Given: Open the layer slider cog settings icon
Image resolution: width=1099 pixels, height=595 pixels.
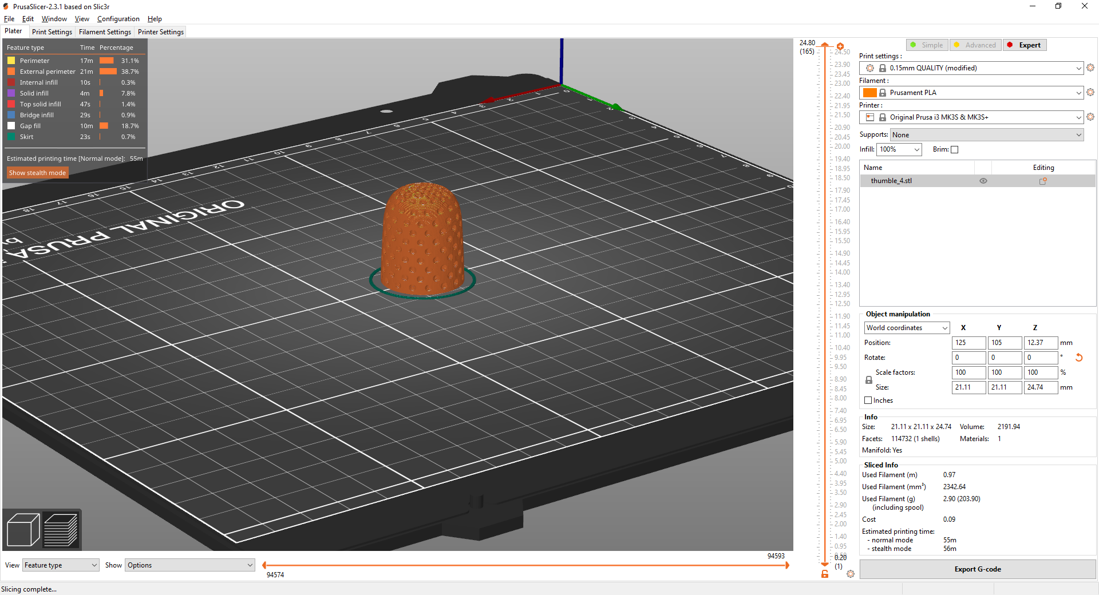Looking at the screenshot, I should [x=851, y=574].
